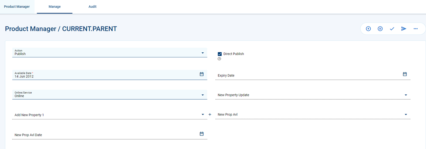Open the New Prop Avl dropdown

[x=313, y=114]
